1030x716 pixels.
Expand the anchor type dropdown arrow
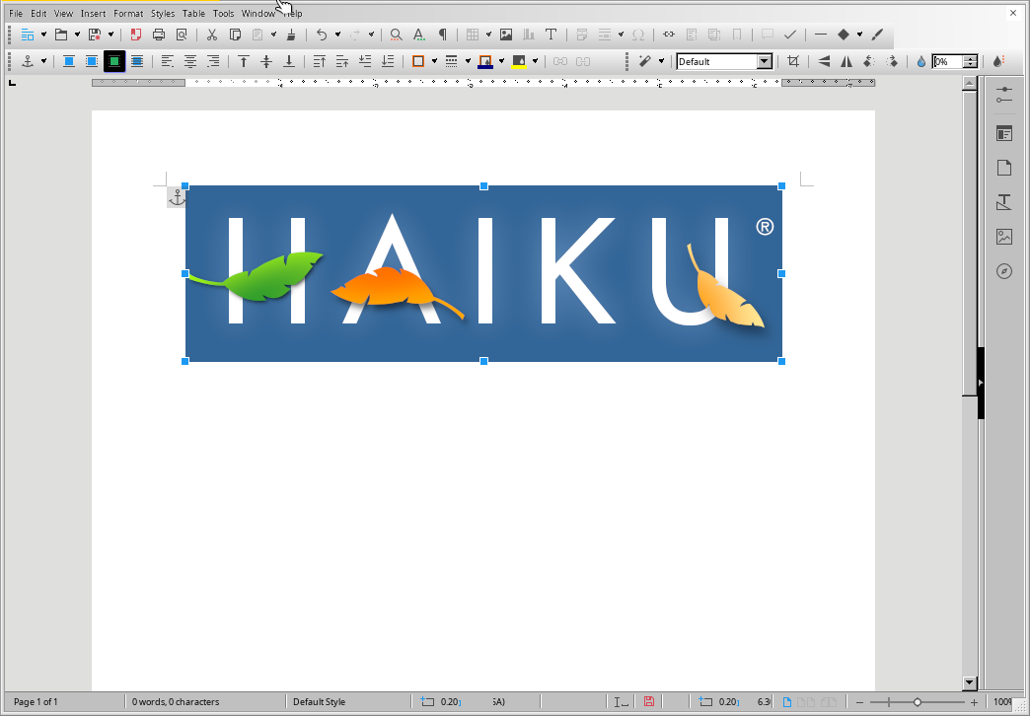coord(44,61)
